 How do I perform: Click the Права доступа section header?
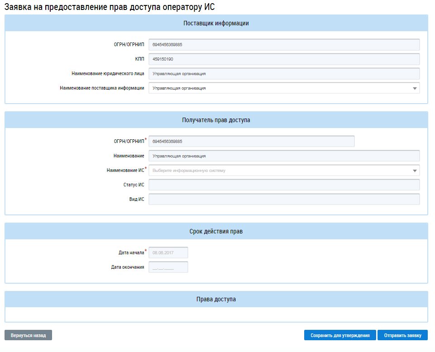pos(216,299)
